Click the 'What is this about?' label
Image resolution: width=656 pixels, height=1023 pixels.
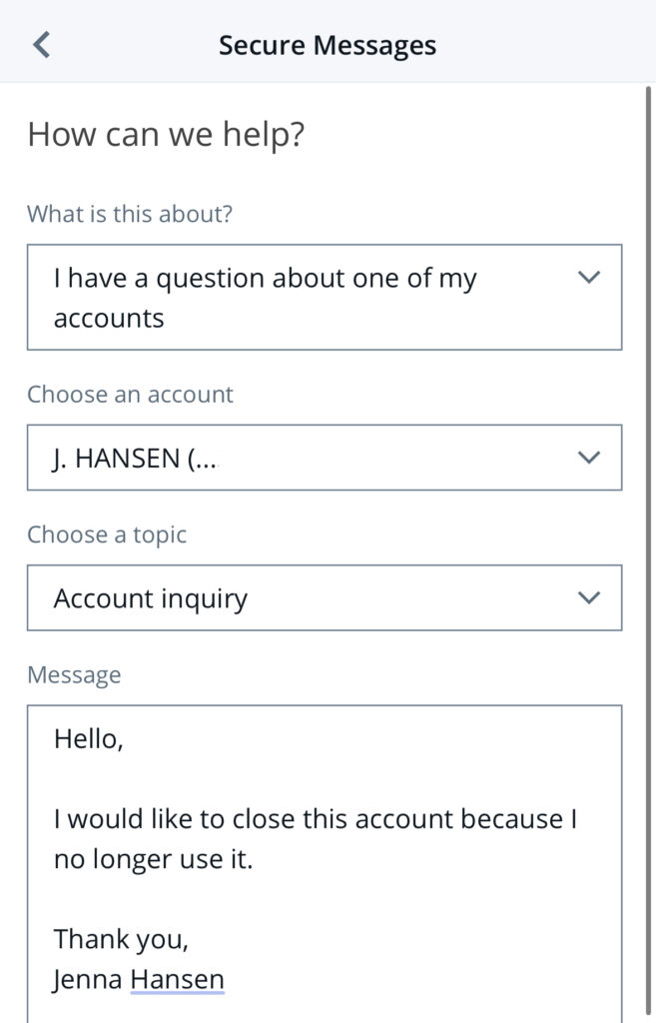[130, 214]
